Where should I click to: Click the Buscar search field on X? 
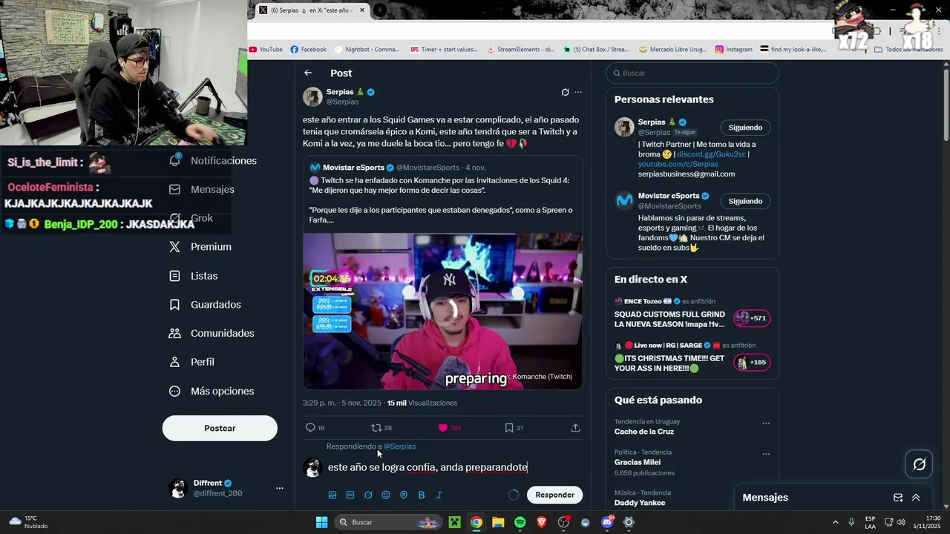tap(692, 73)
